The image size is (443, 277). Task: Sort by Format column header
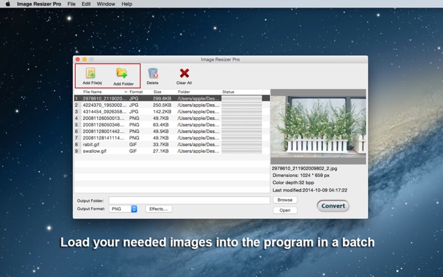tap(140, 92)
